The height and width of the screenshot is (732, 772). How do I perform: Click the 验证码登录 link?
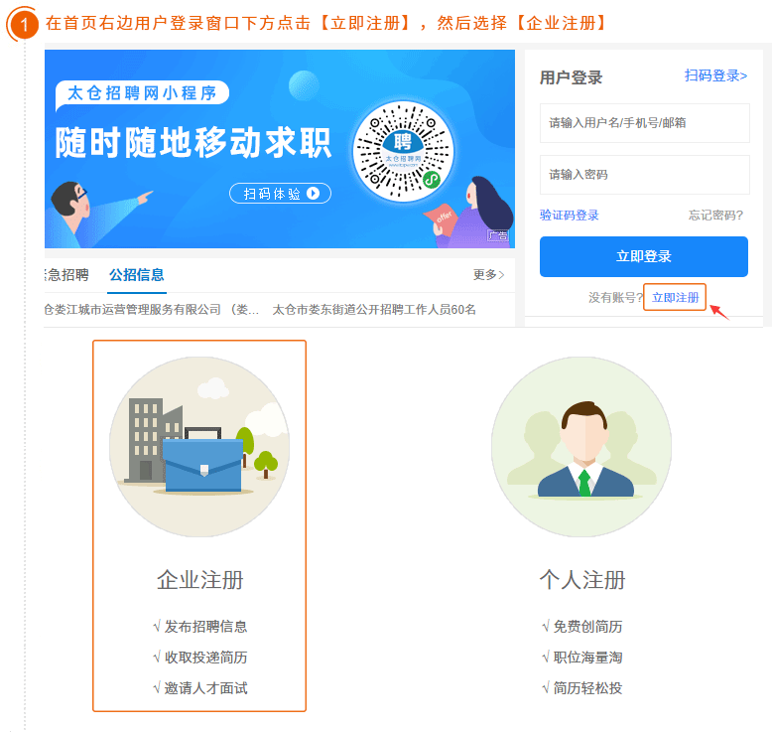pos(570,215)
